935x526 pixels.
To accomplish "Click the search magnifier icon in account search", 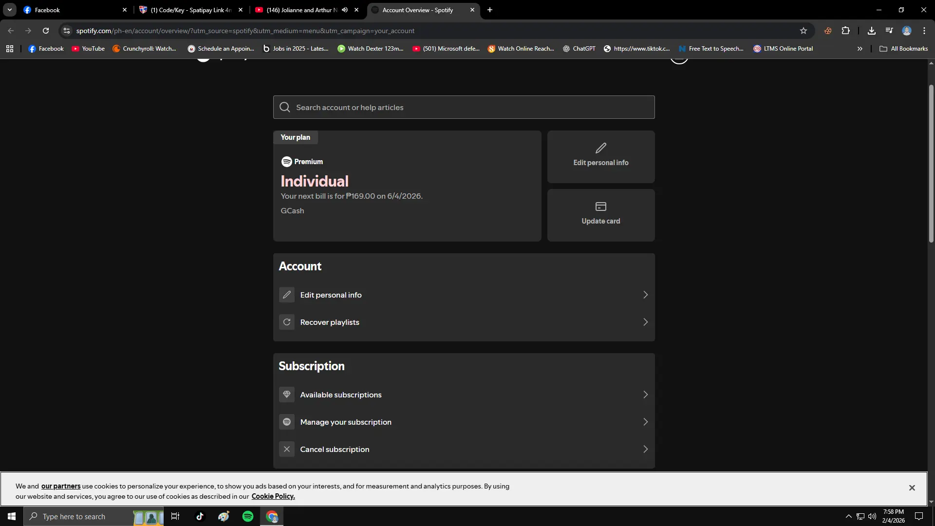I will click(x=285, y=107).
